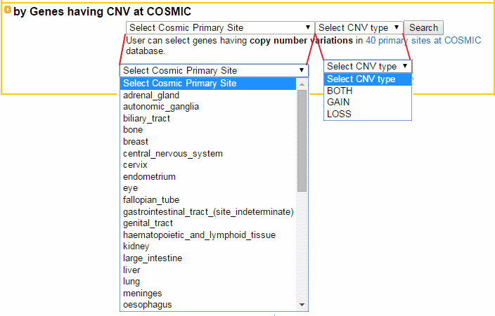Viewport: 495px width, 316px height.
Task: Pick bone in the primary site list
Action: click(x=207, y=130)
